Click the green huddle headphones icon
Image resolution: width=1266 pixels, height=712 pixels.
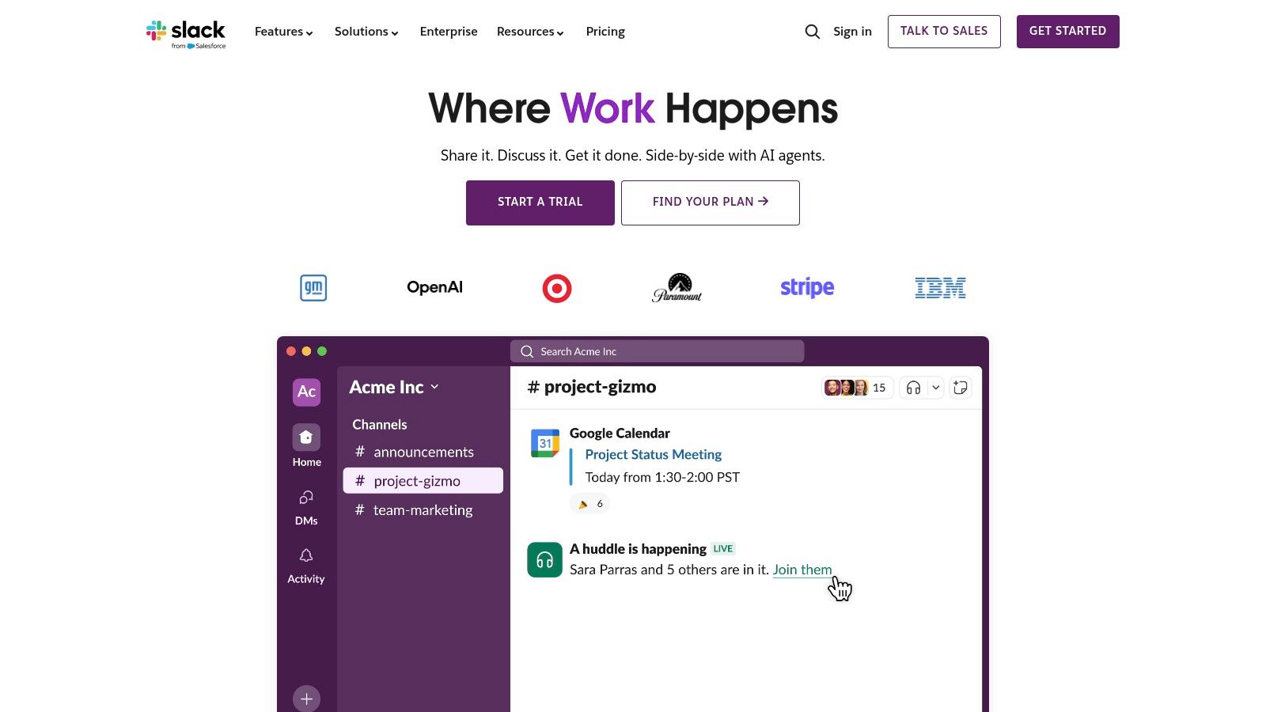[544, 560]
